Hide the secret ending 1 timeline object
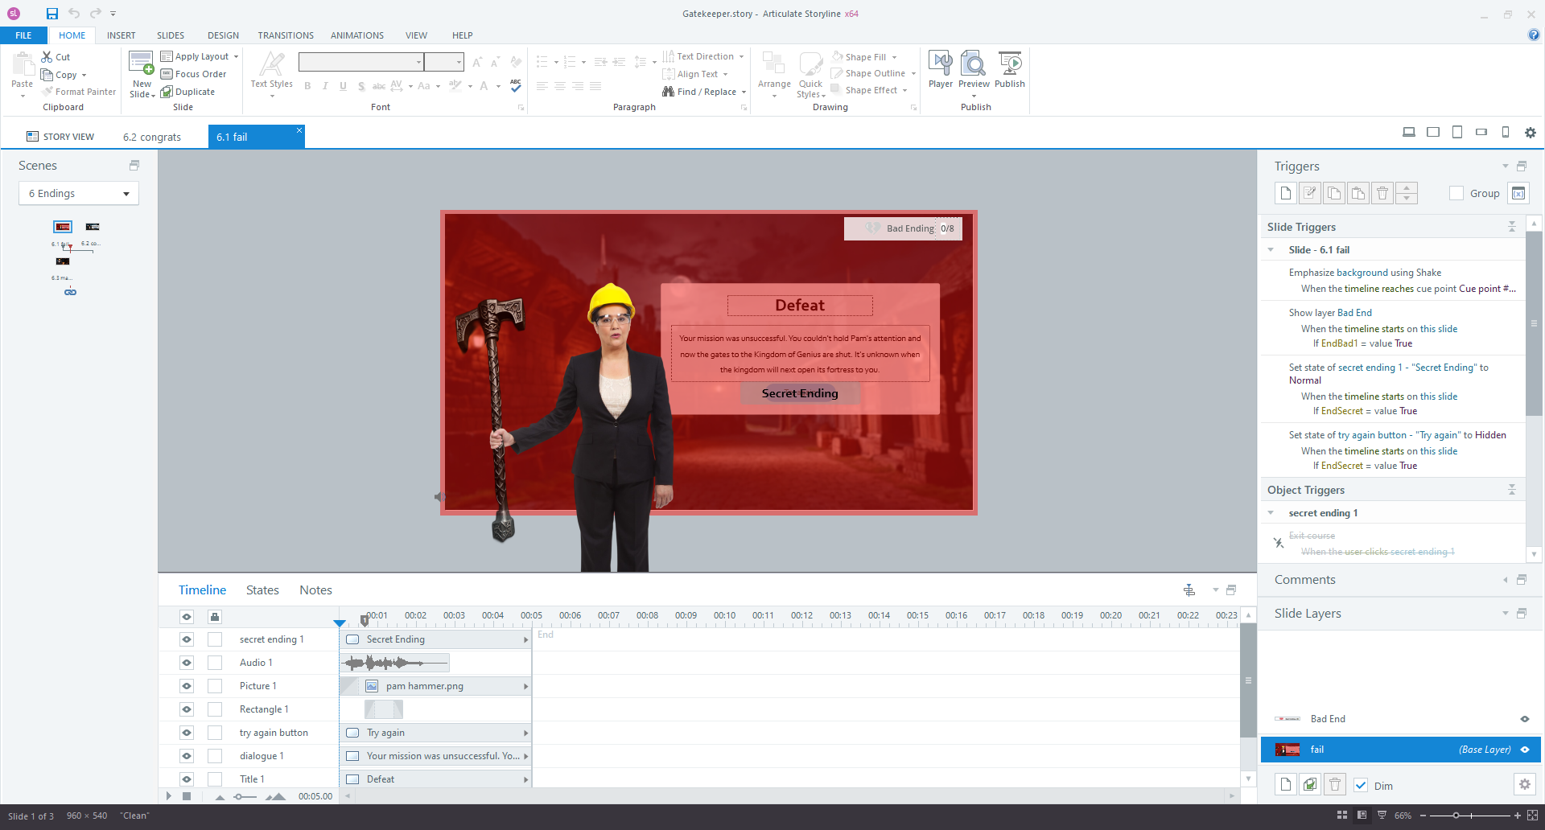 pyautogui.click(x=187, y=639)
